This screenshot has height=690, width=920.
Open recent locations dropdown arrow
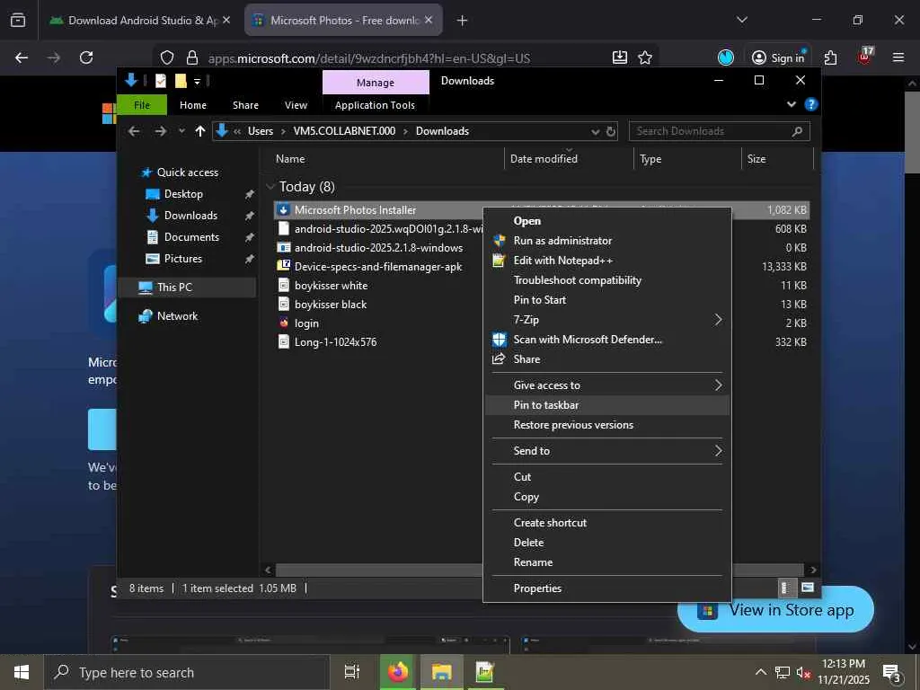(181, 131)
